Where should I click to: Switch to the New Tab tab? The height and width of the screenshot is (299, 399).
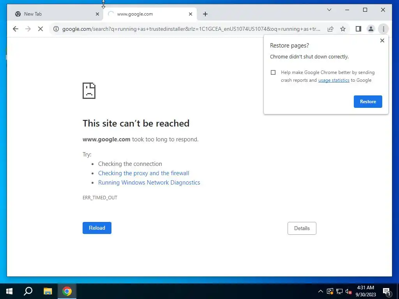(x=55, y=14)
